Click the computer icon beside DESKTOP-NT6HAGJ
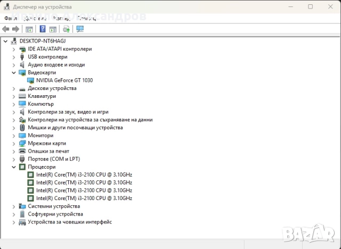341x249 pixels. [x=14, y=41]
